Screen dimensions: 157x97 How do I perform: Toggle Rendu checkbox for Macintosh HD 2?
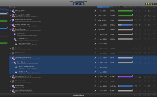pyautogui.click(x=149, y=86)
